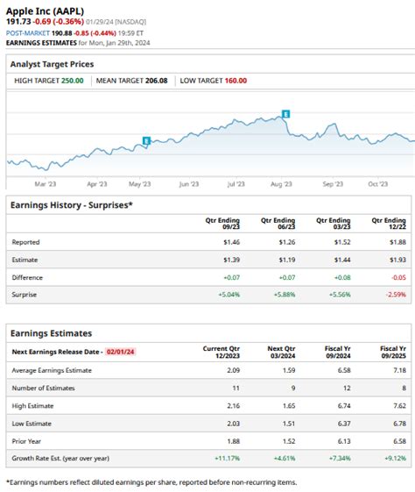Click the Next Qtr 03/2024 column header

click(282, 352)
